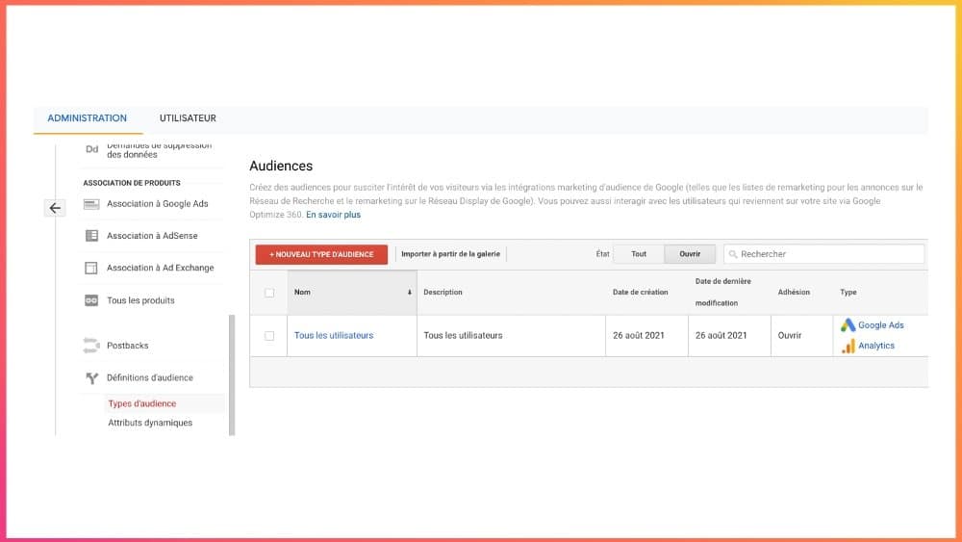Click the Type column header
962x542 pixels.
(848, 292)
